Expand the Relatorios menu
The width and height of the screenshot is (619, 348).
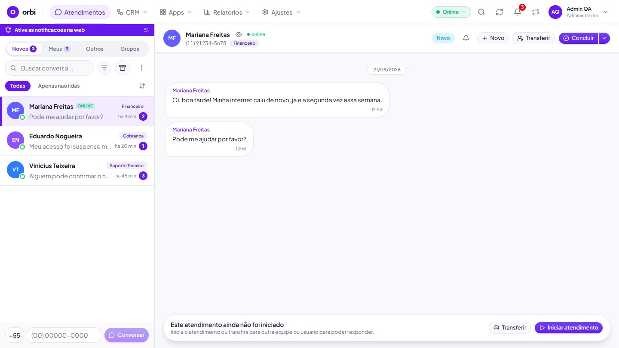coord(227,12)
